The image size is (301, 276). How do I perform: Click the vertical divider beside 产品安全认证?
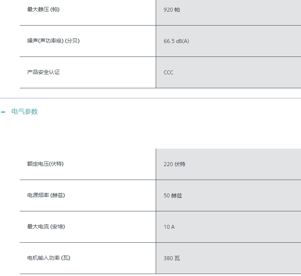click(156, 72)
